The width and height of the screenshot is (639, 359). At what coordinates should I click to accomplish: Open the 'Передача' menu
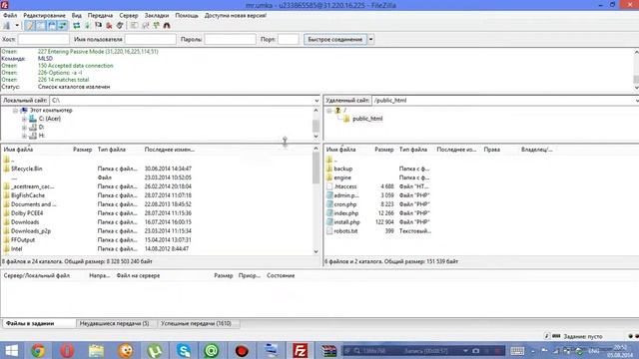pyautogui.click(x=100, y=16)
